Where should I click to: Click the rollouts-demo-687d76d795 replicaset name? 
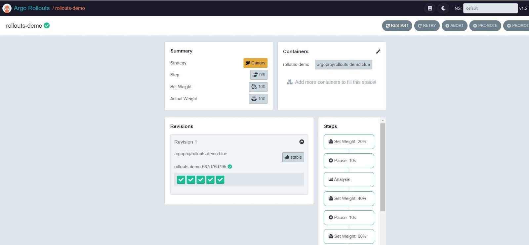200,167
